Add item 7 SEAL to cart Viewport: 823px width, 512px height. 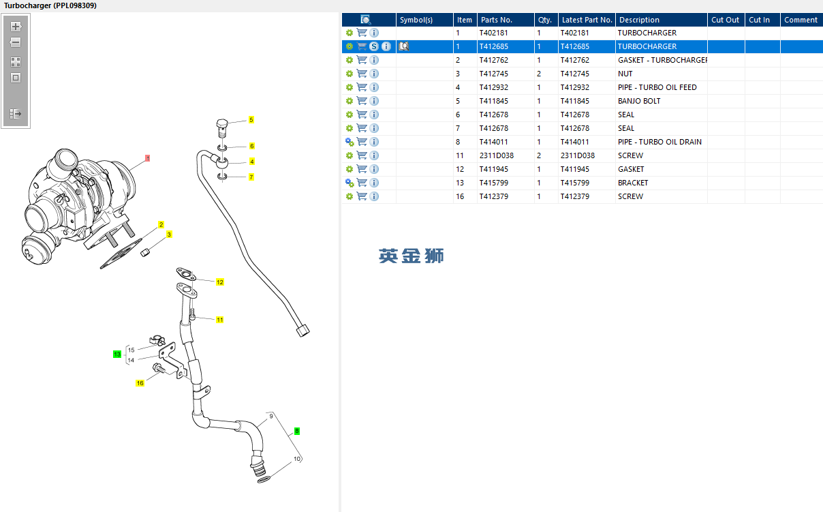362,128
